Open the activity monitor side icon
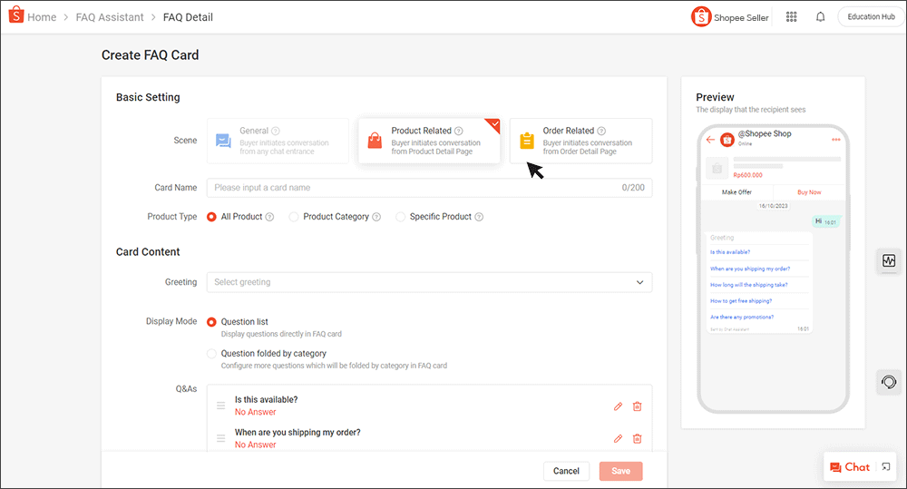 (889, 260)
